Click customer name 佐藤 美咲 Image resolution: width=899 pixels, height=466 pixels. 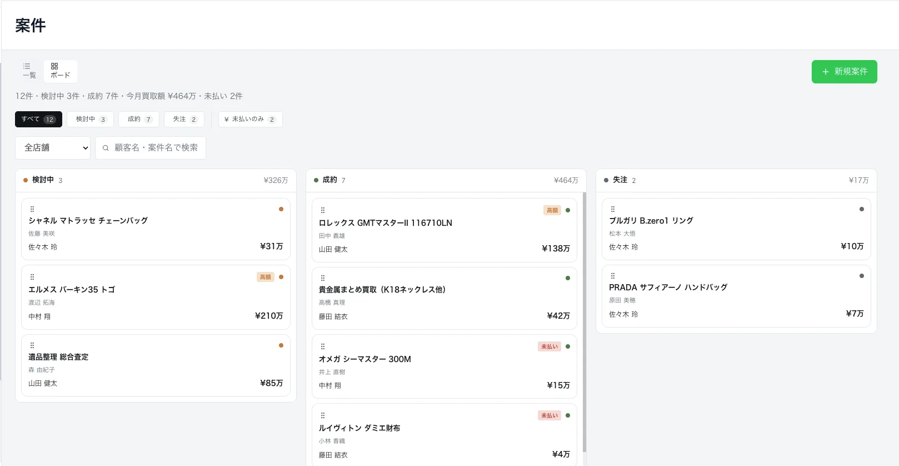(42, 234)
